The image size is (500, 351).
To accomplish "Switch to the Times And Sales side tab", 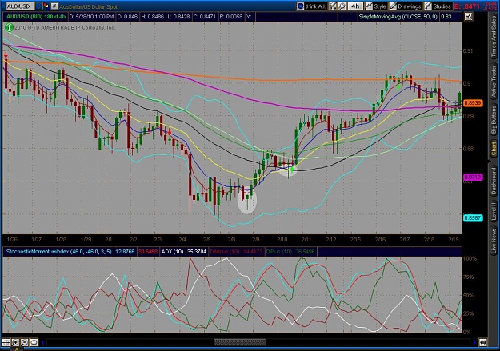I will 494,36.
